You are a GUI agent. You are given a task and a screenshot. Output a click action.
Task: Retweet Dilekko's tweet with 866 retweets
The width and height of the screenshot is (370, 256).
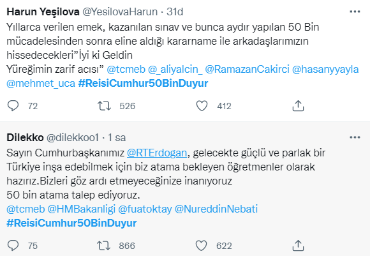point(104,246)
